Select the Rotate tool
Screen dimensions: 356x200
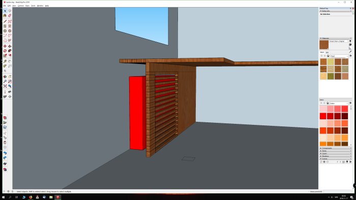(x=5, y=51)
